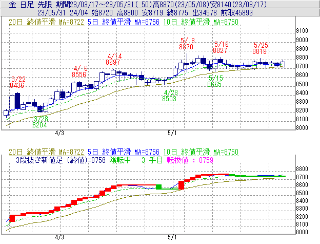This screenshot has height=244, width=320.
Task: Click the 安8140(23/03/17) header value
Action: [239, 5]
